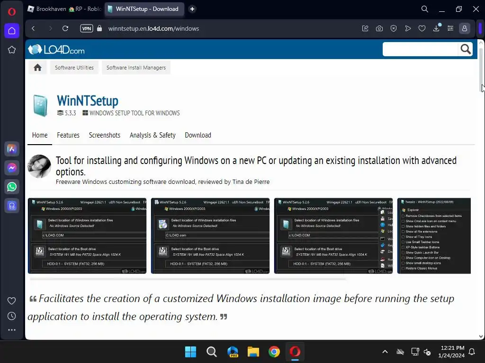The height and width of the screenshot is (363, 485).
Task: Add page to bookmarks heart in toolbar
Action: click(422, 28)
